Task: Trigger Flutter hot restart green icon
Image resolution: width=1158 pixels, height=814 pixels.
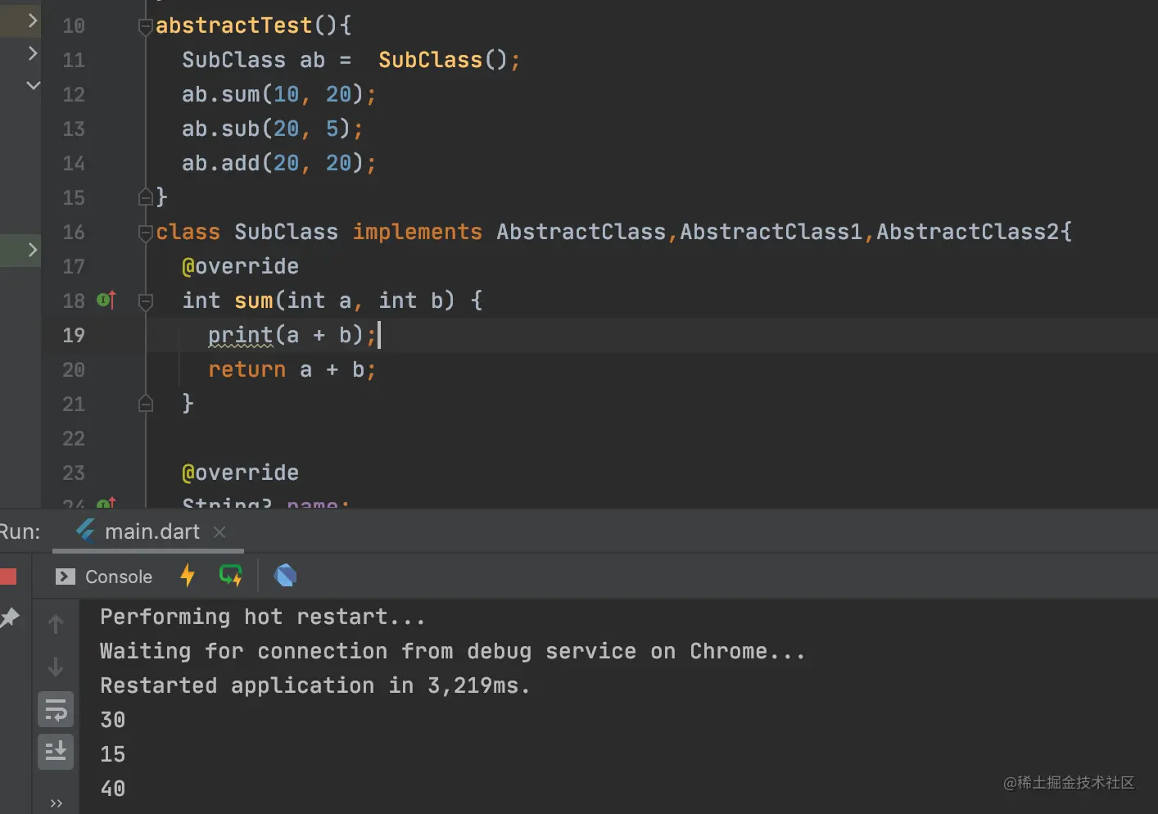Action: (x=231, y=576)
